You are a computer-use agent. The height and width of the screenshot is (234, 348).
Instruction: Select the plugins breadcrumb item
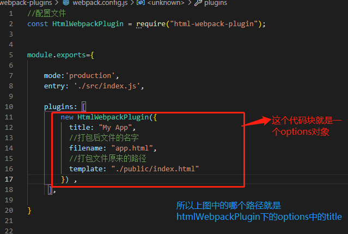[x=216, y=3]
